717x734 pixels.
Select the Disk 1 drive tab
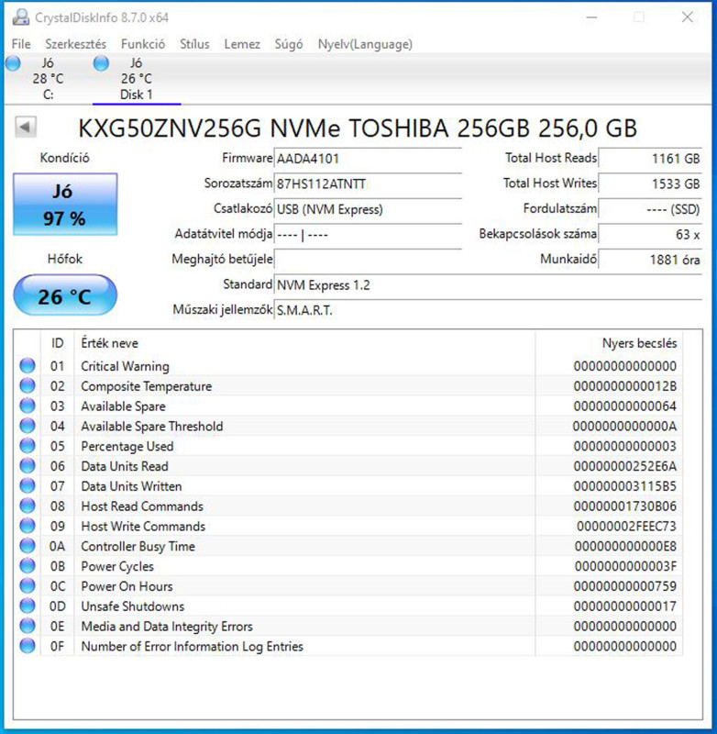tap(136, 79)
